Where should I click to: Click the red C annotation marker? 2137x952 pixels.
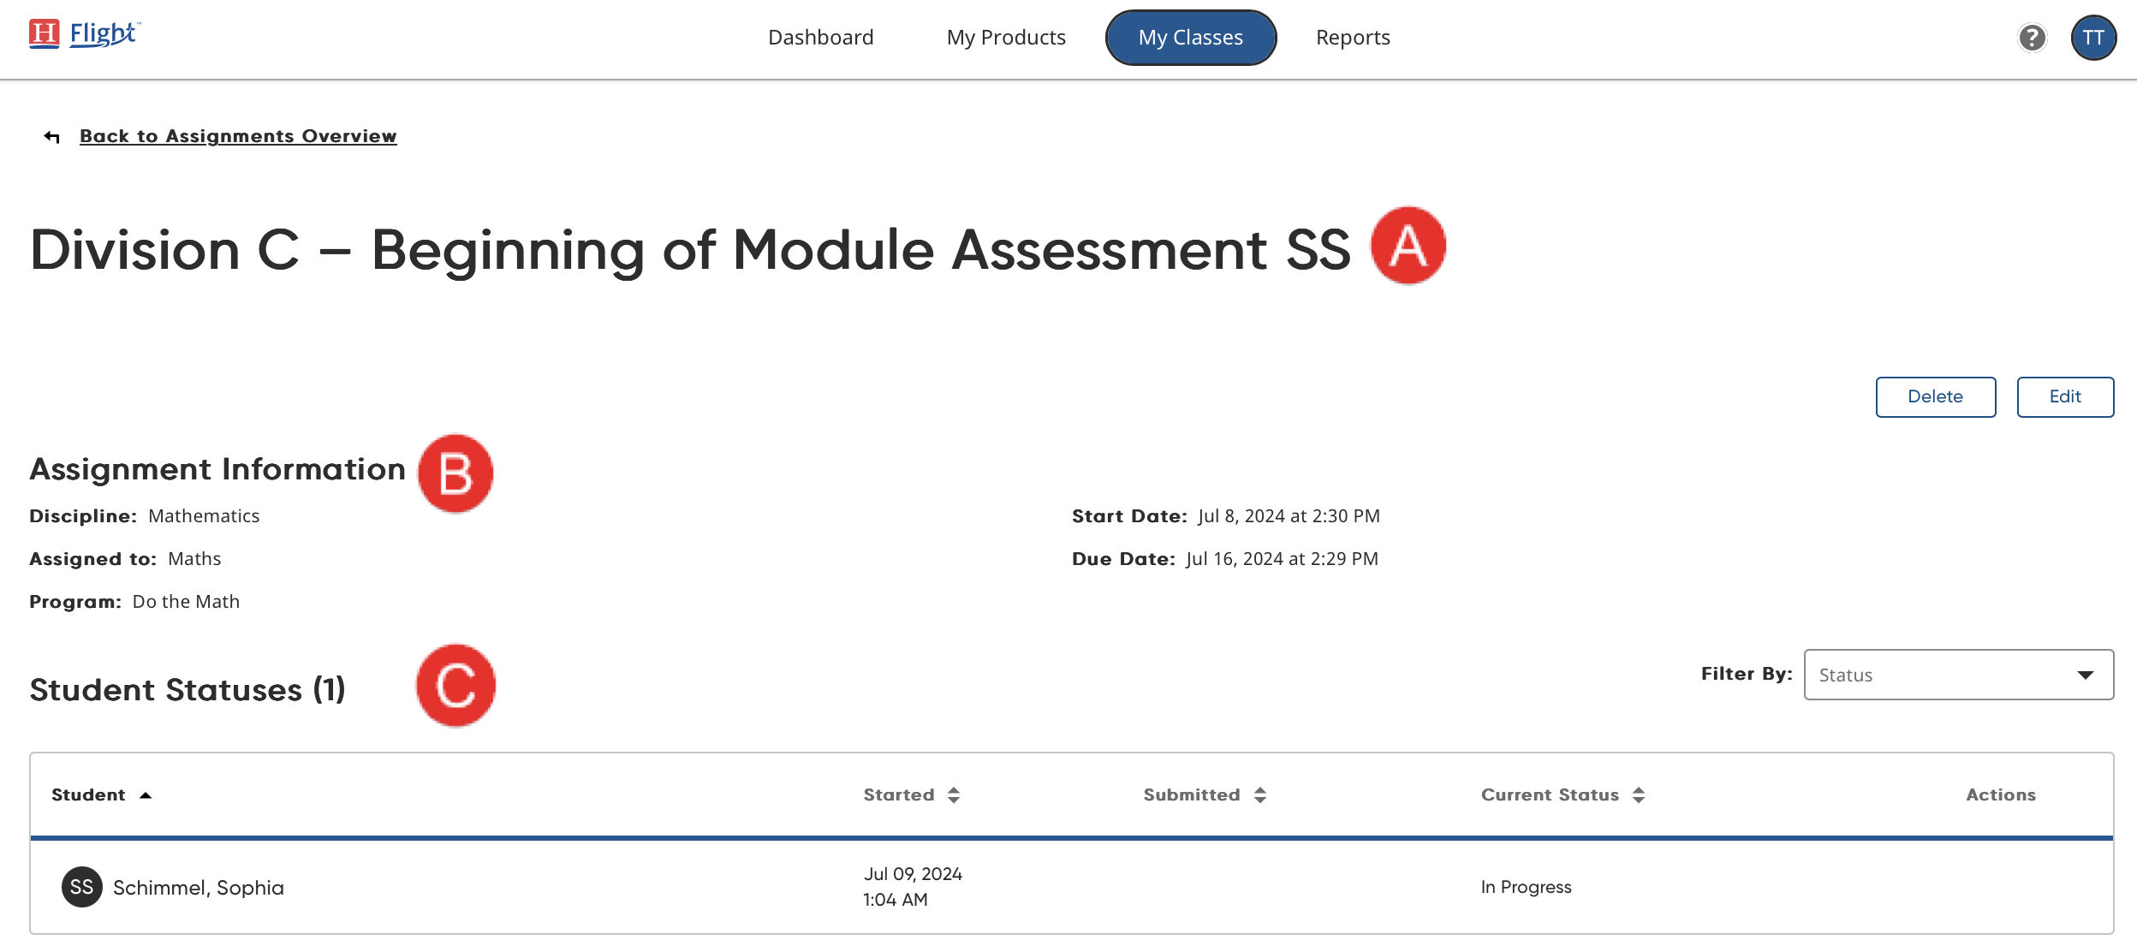click(455, 686)
